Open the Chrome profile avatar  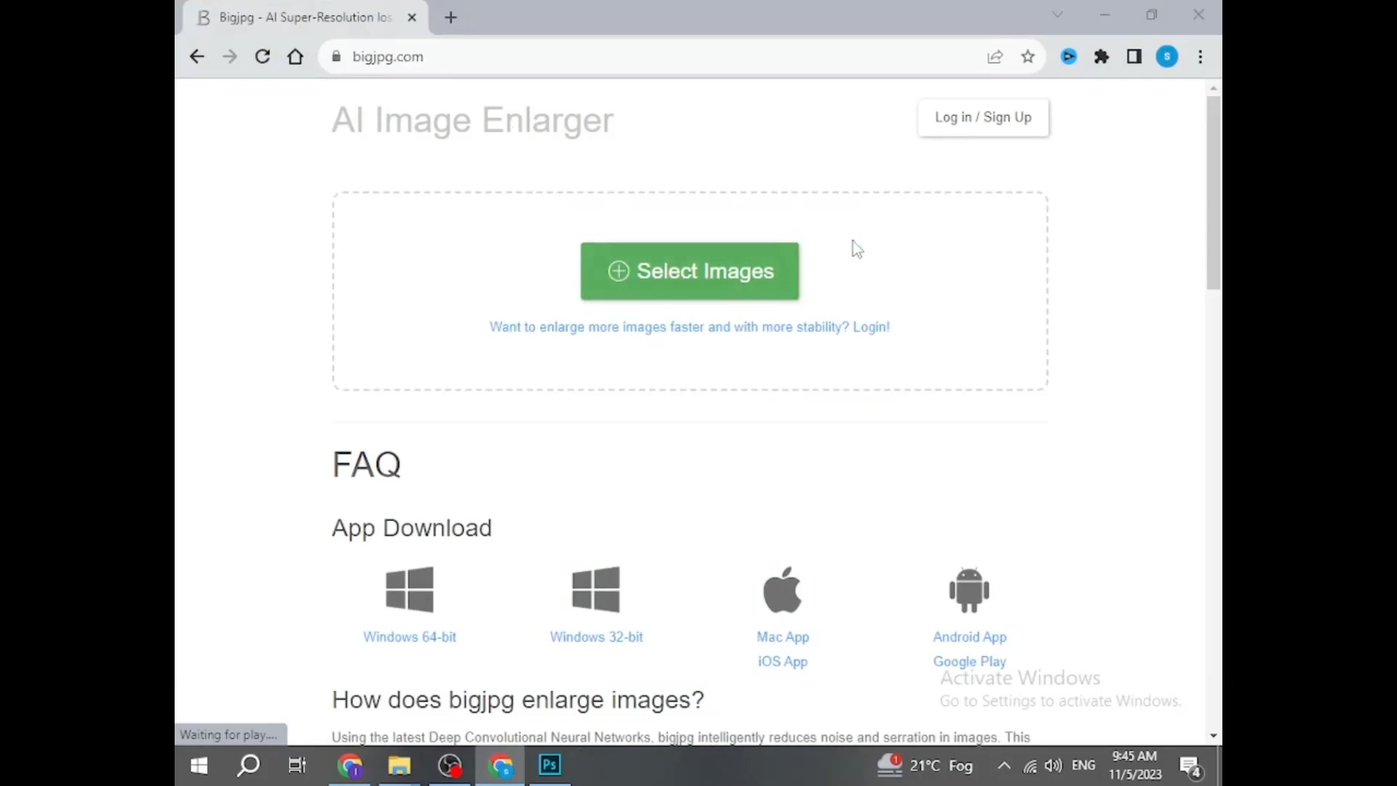[x=1167, y=57]
